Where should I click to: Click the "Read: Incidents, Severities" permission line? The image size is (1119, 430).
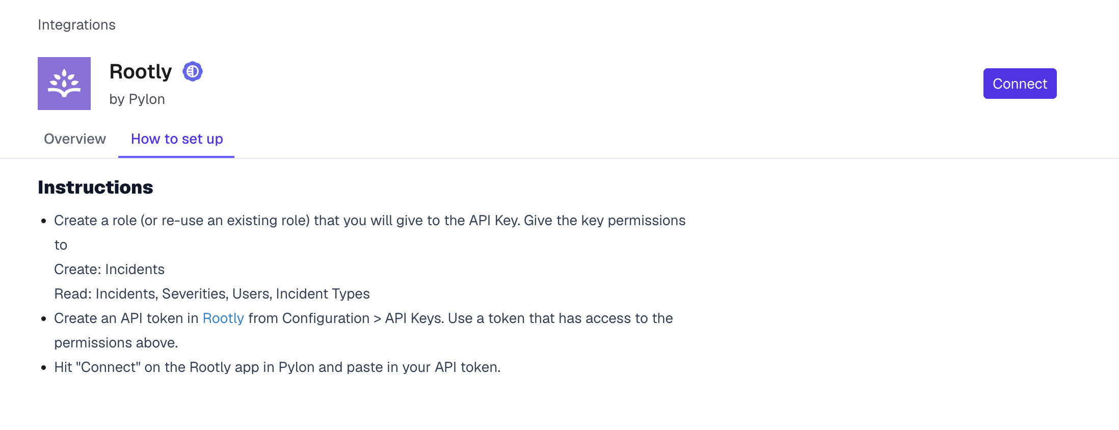click(x=212, y=294)
